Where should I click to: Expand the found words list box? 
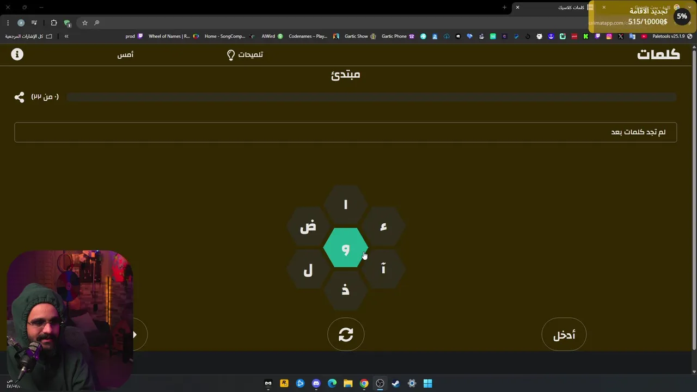pyautogui.click(x=345, y=132)
